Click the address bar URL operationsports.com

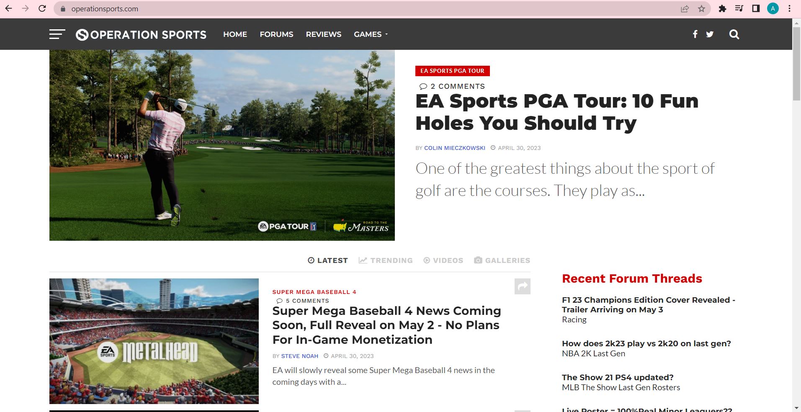[x=105, y=9]
